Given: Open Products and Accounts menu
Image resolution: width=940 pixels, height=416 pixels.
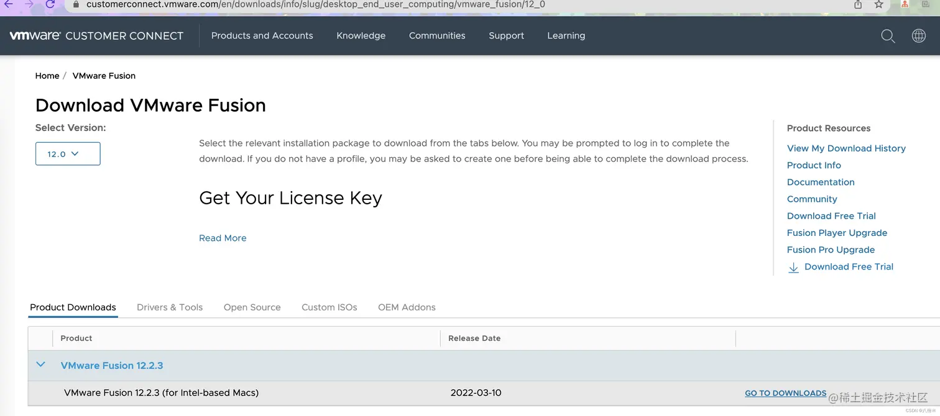Looking at the screenshot, I should coord(262,35).
